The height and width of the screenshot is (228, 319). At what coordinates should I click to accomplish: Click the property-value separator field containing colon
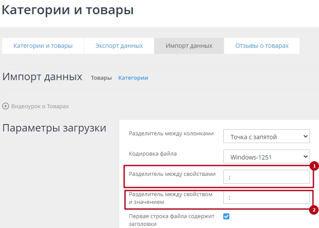click(x=266, y=197)
